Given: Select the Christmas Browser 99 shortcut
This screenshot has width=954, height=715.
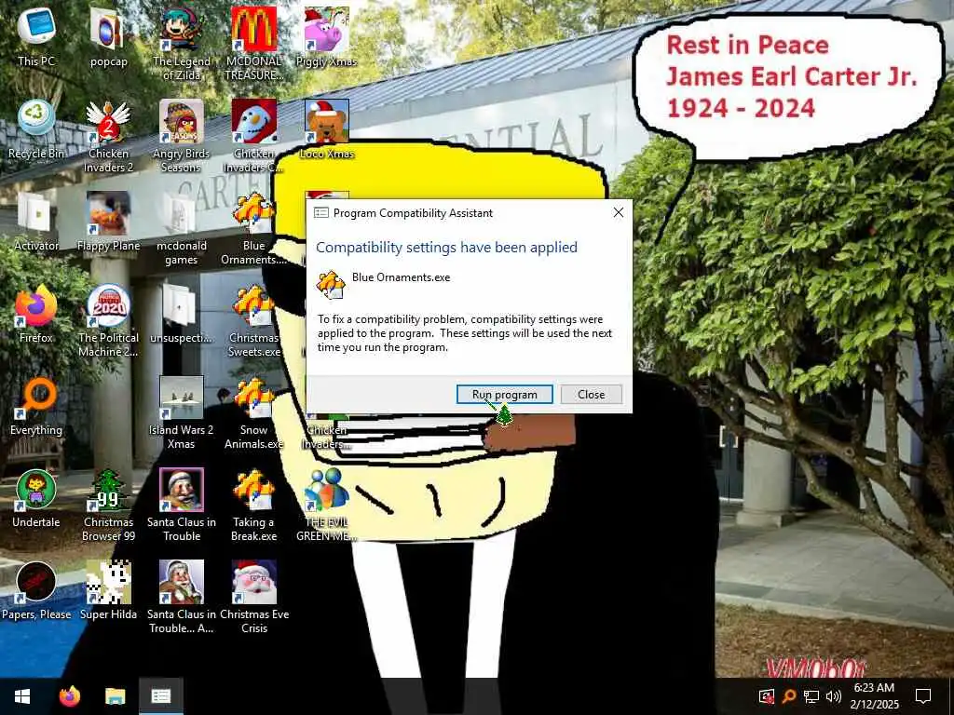Looking at the screenshot, I should pos(108,506).
